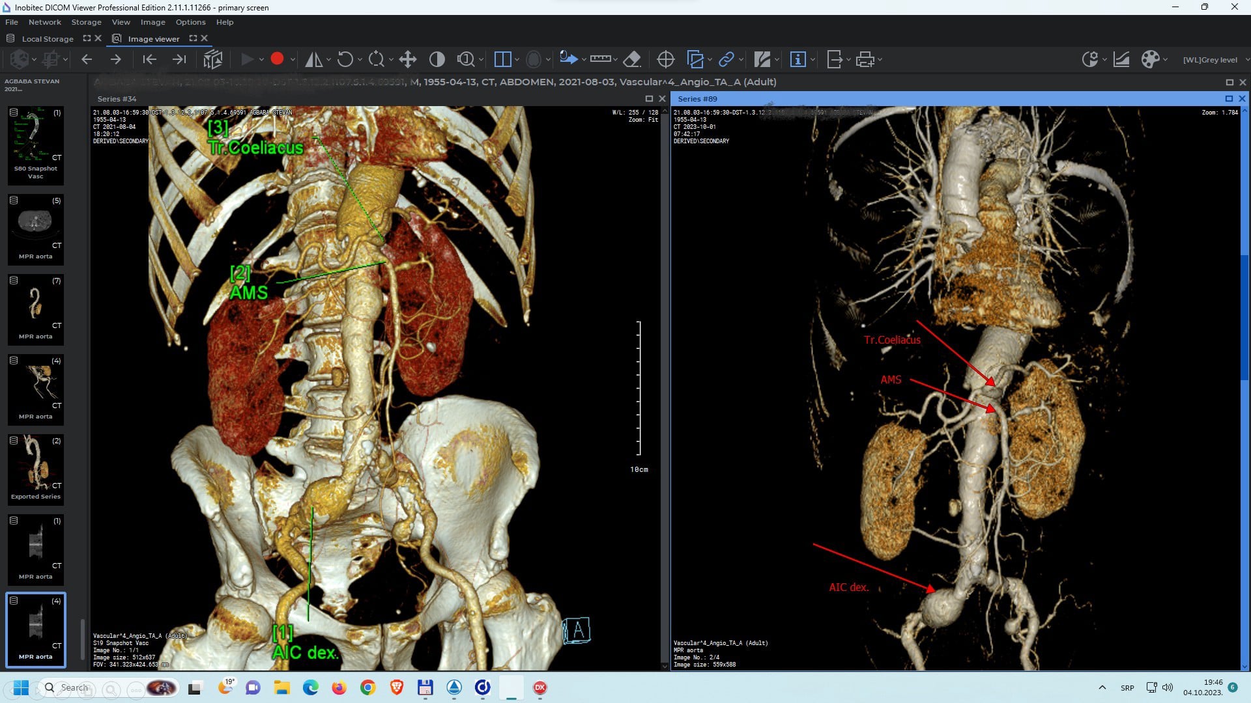Go to next image arrow button
Image resolution: width=1251 pixels, height=703 pixels.
[115, 59]
